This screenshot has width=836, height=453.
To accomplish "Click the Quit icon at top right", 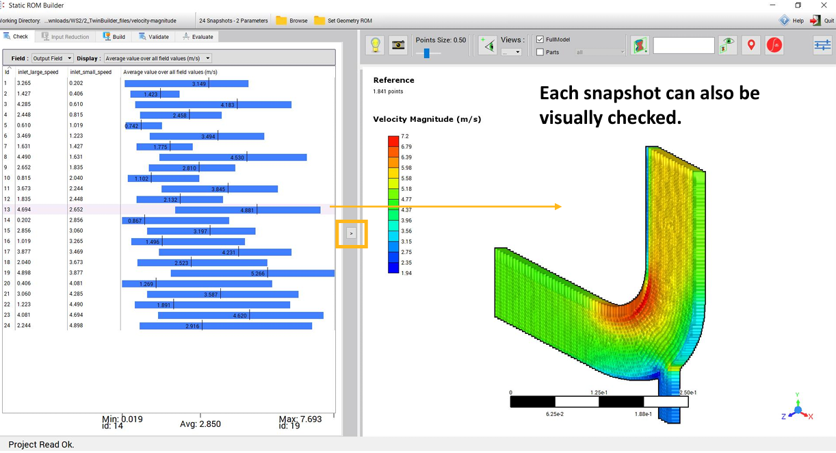I will coord(815,20).
